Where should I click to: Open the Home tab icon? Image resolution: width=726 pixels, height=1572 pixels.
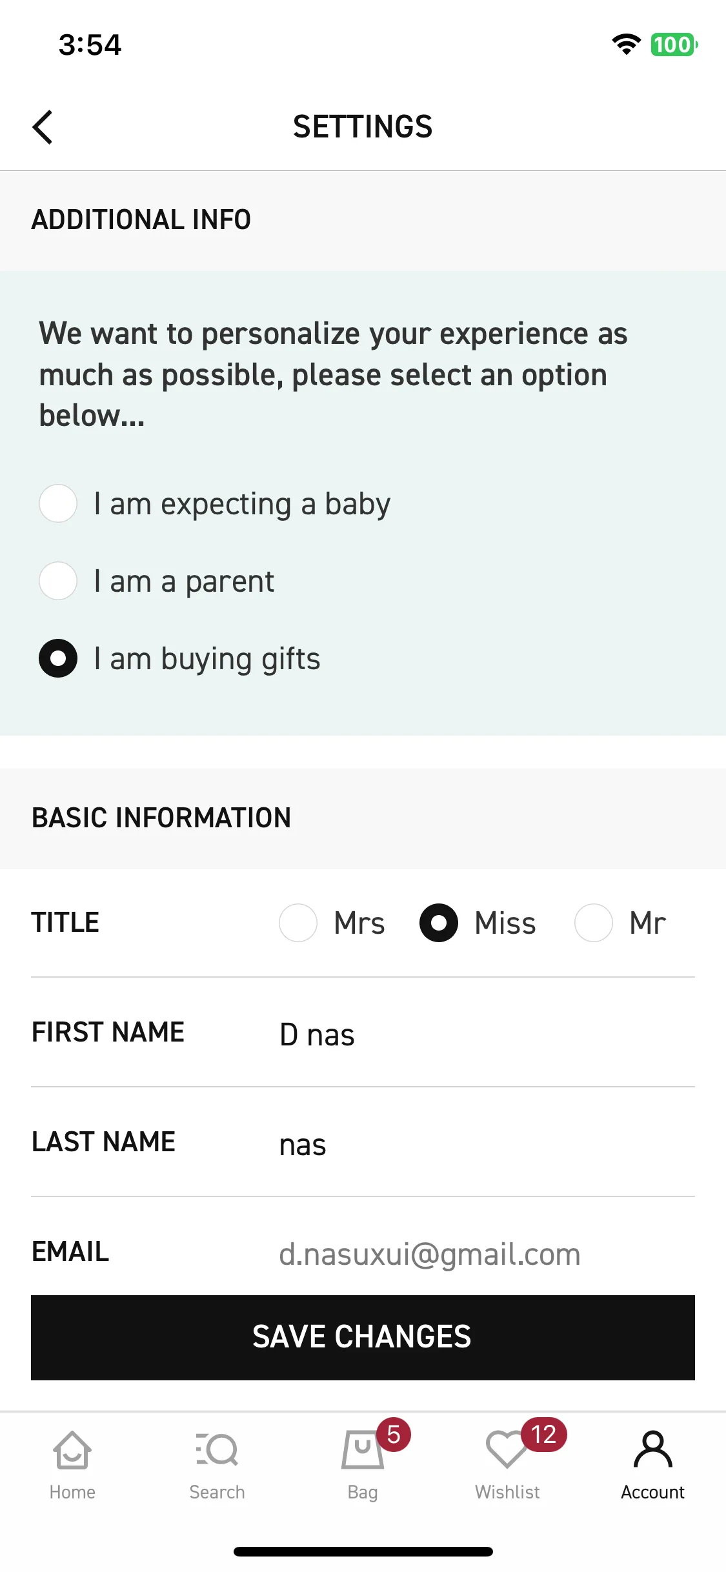72,1451
